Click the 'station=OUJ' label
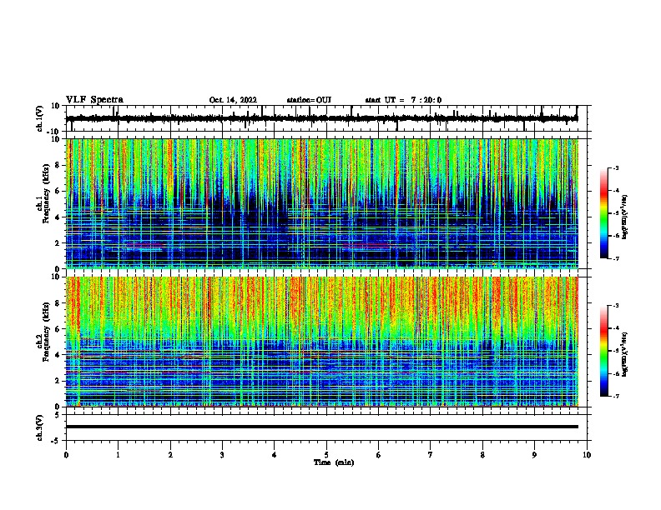Viewport: 661px width, 510px height. (309, 100)
